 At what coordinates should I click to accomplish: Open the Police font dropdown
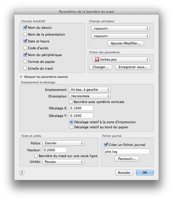(x=63, y=143)
